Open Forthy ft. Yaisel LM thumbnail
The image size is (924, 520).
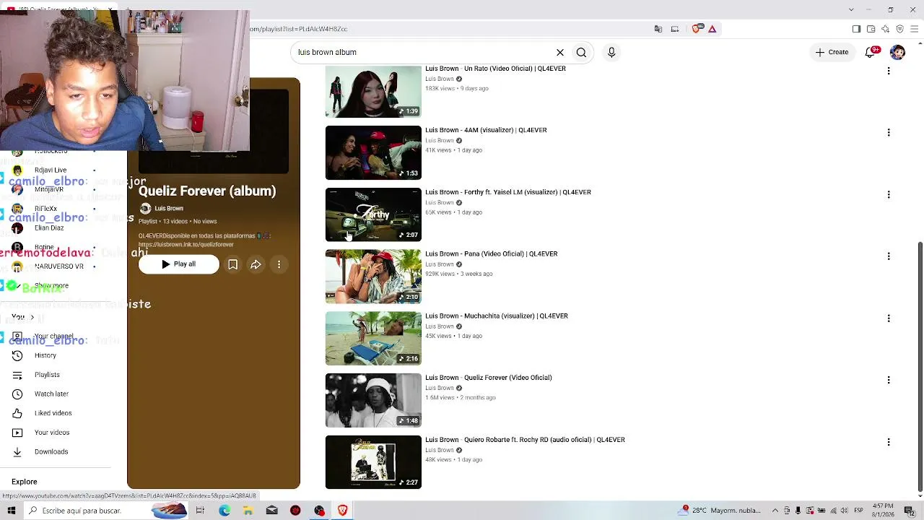click(373, 214)
